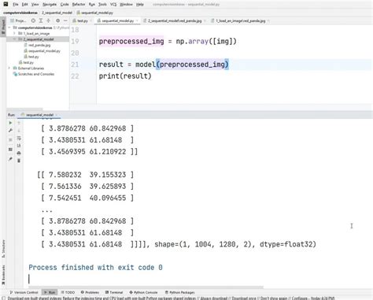Open the Python Packages tool window
Viewport: 373px width, 300px height.
pos(180,292)
